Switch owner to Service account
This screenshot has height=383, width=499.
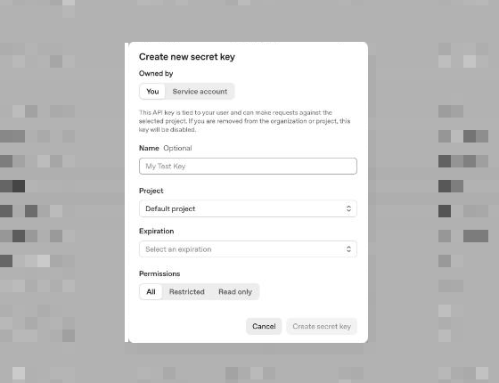coord(200,92)
